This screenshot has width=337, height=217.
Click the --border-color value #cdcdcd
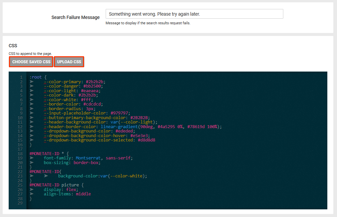click(x=92, y=104)
